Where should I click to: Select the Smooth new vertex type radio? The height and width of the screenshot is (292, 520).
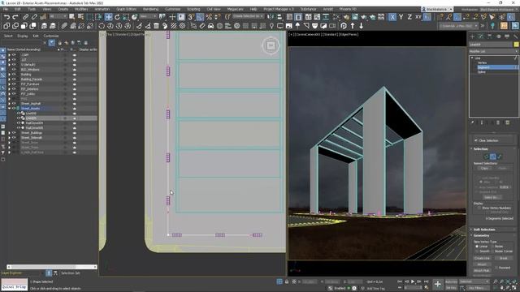[477, 251]
